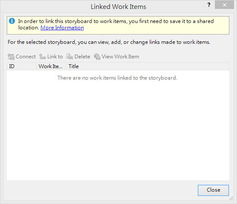Sort by the Title column header

click(x=148, y=66)
